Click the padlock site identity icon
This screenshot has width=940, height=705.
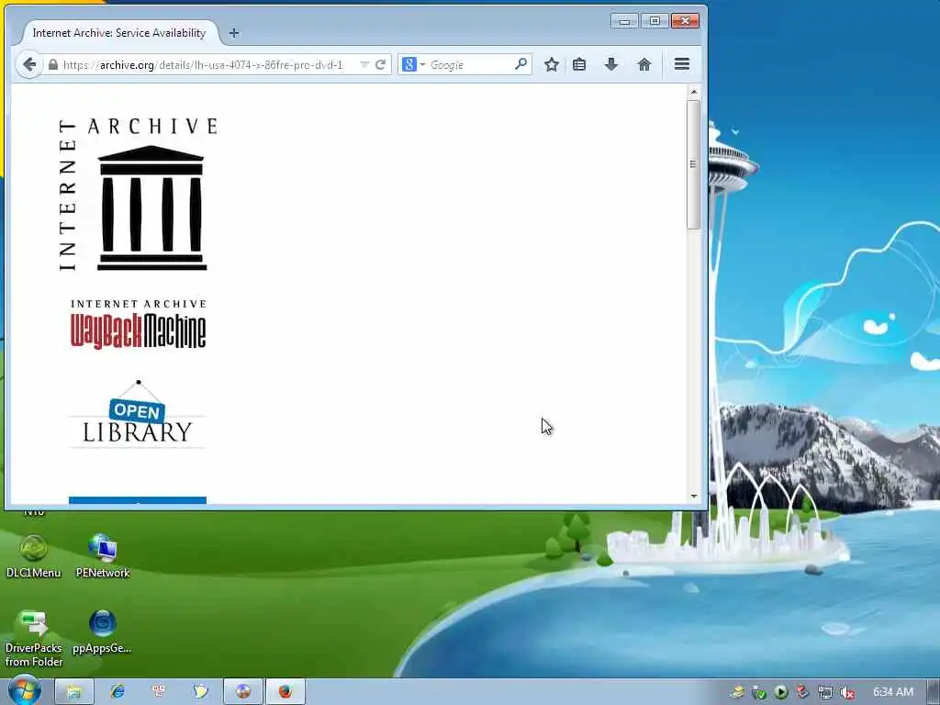(x=52, y=65)
